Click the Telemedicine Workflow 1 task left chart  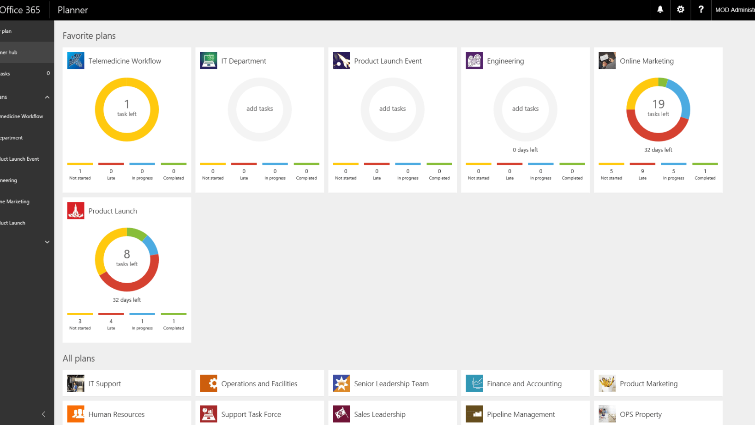tap(127, 109)
